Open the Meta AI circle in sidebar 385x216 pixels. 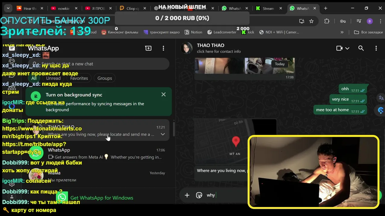coord(12,106)
